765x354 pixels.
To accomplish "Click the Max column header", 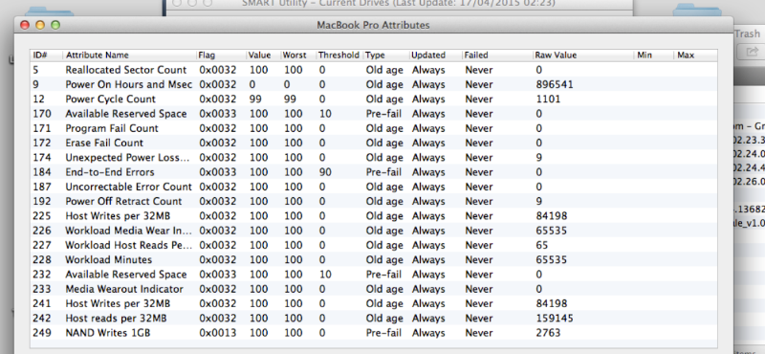I will 695,55.
